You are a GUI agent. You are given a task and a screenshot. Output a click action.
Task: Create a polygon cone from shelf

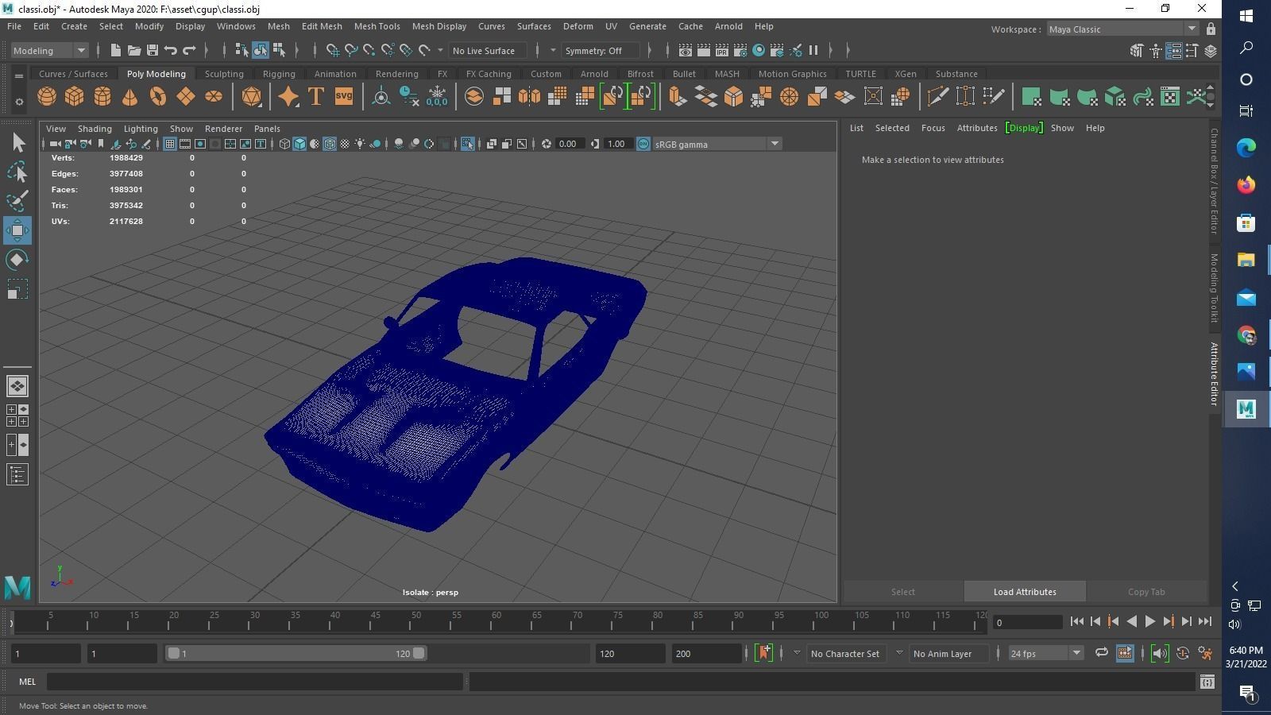[129, 97]
